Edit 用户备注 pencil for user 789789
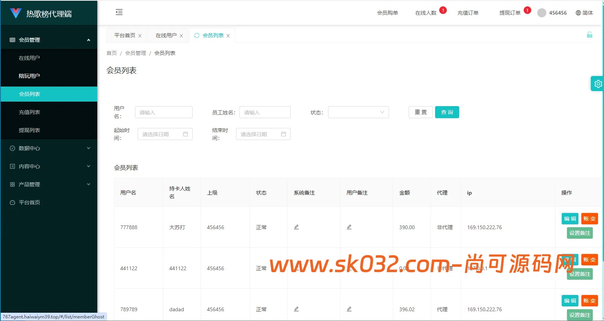The width and height of the screenshot is (604, 321). (x=349, y=309)
